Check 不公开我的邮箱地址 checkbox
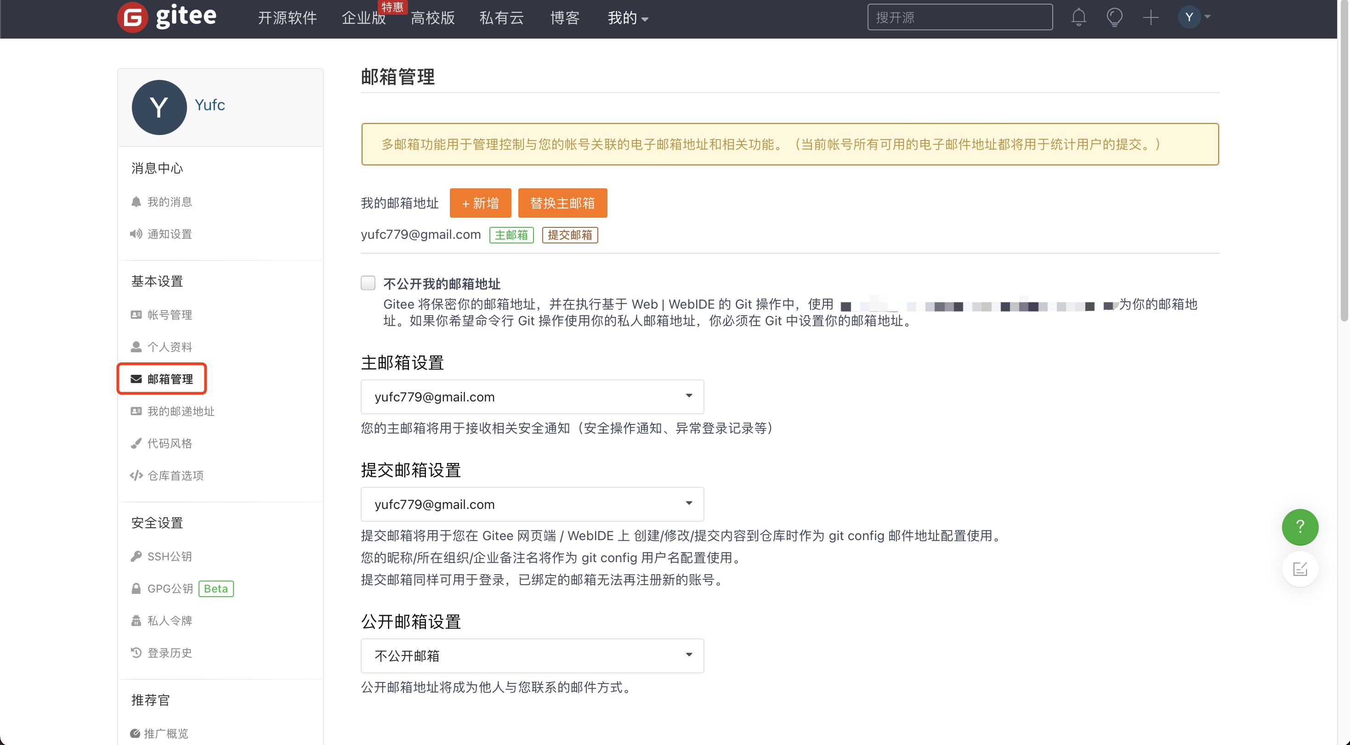This screenshot has height=745, width=1350. pyautogui.click(x=368, y=283)
